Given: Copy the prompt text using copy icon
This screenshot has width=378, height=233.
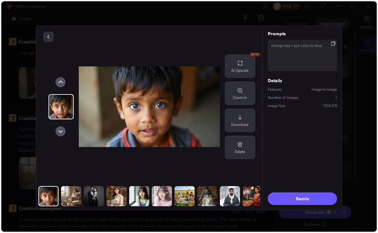Looking at the screenshot, I should (333, 44).
